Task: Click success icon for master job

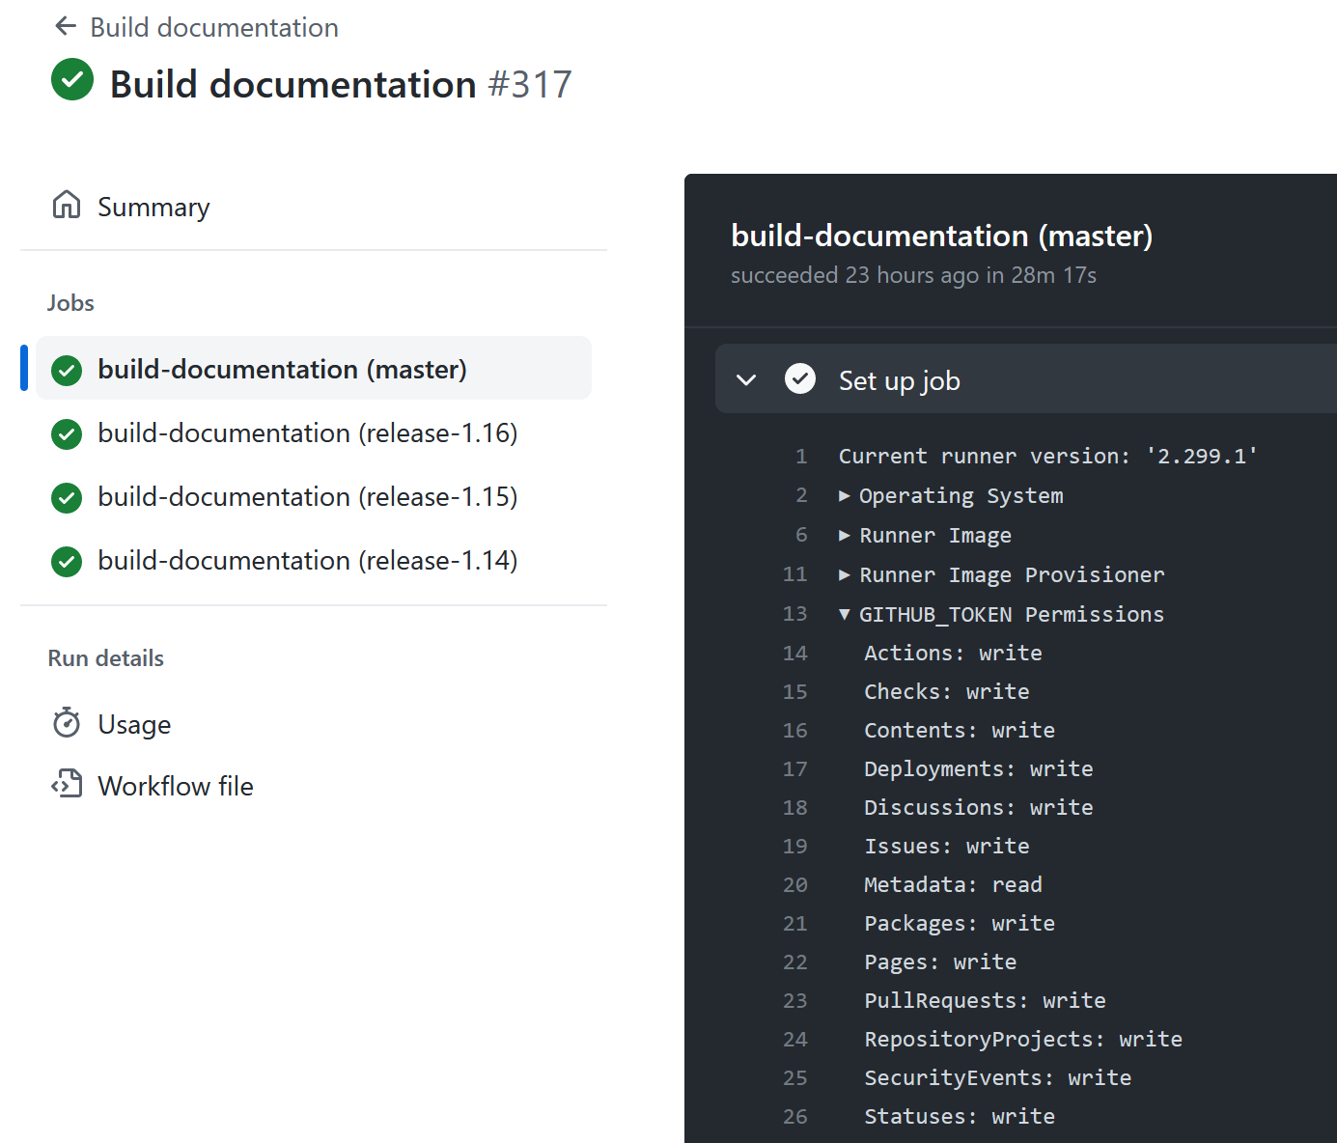Action: tap(67, 370)
